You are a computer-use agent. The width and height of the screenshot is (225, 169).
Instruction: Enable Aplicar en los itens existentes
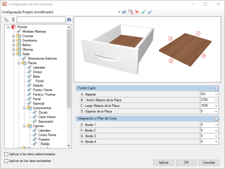[6, 161]
